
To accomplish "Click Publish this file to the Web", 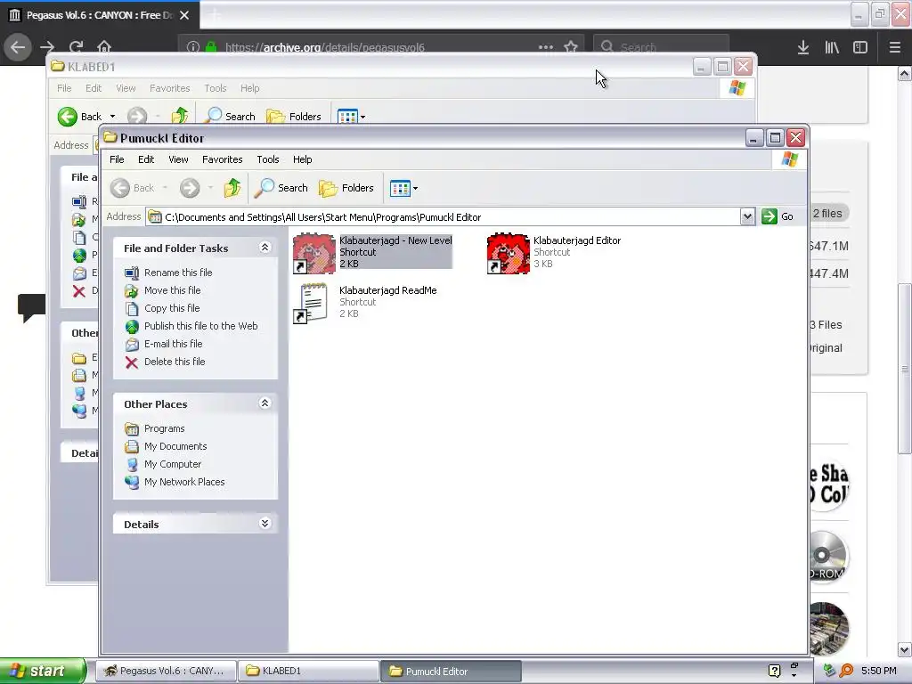I will [200, 326].
